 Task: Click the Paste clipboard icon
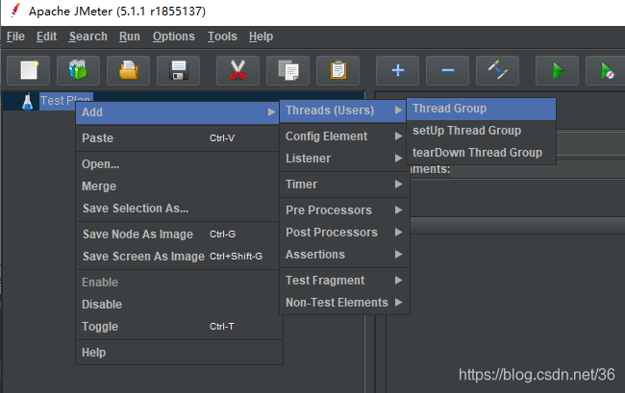(x=338, y=70)
